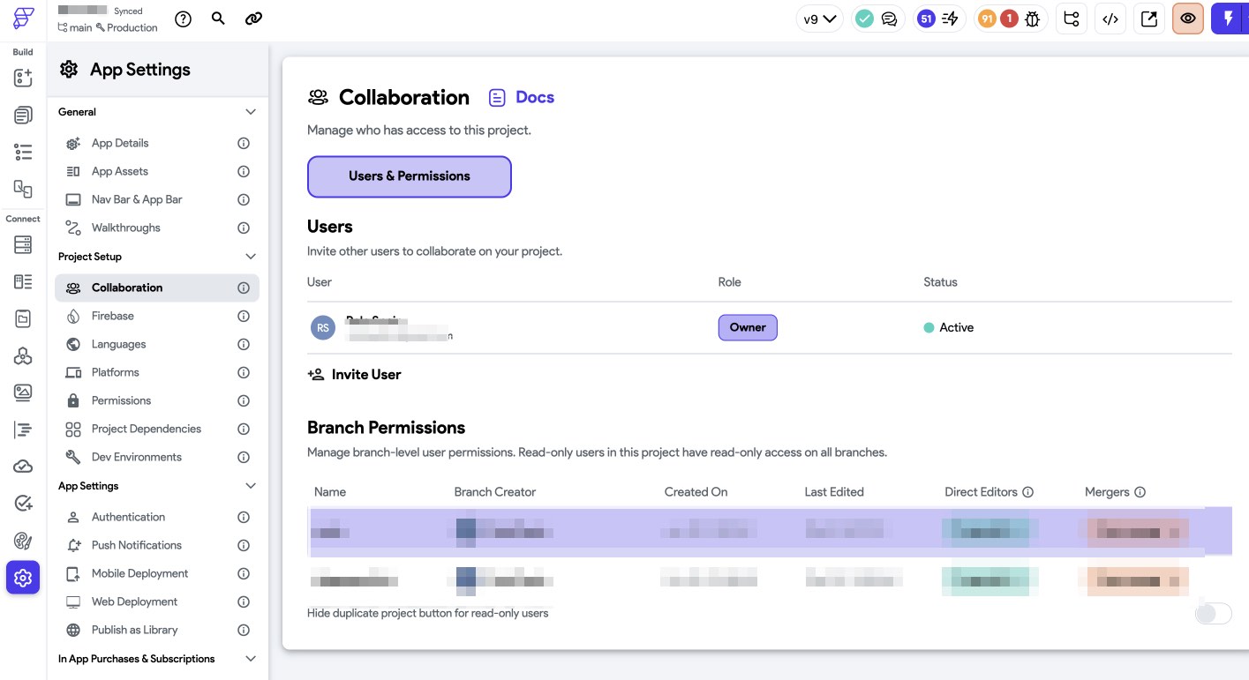Click the help question mark icon
1249x680 pixels.
coord(184,19)
